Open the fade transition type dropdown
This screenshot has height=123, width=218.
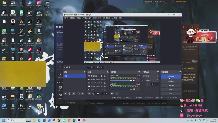pos(150,76)
